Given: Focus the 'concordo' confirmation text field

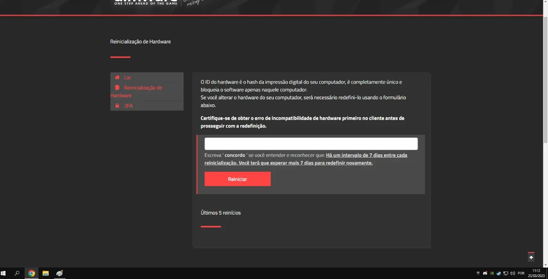Looking at the screenshot, I should coord(311,144).
